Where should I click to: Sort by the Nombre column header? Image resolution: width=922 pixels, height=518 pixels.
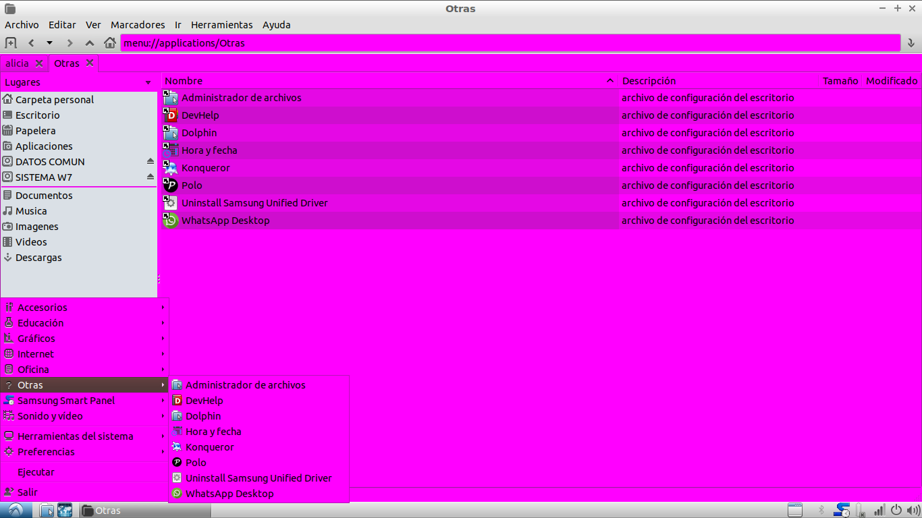[389, 81]
